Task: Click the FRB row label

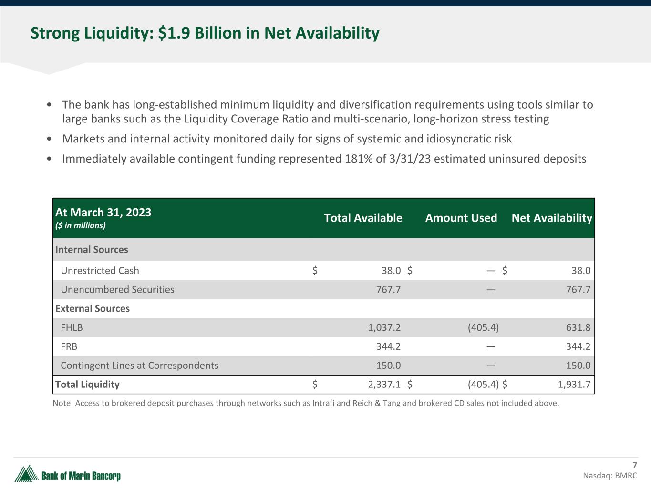Action: pyautogui.click(x=69, y=346)
